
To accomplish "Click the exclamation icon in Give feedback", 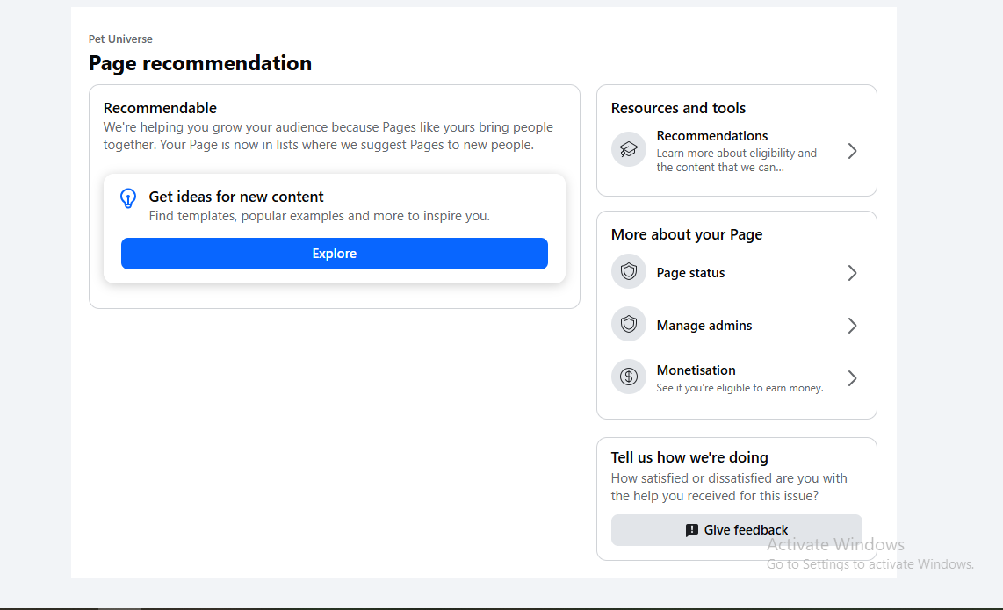I will coord(691,530).
